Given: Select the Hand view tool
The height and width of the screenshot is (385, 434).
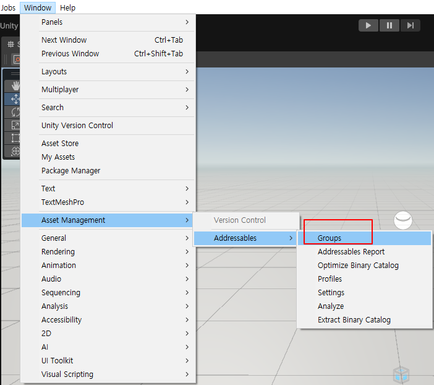Looking at the screenshot, I should [x=14, y=85].
